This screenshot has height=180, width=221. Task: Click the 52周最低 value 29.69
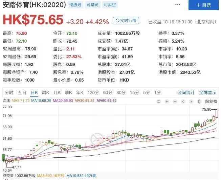(31, 57)
